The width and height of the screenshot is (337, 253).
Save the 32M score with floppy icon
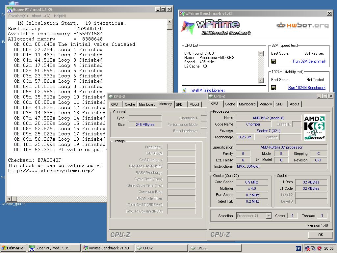click(273, 61)
